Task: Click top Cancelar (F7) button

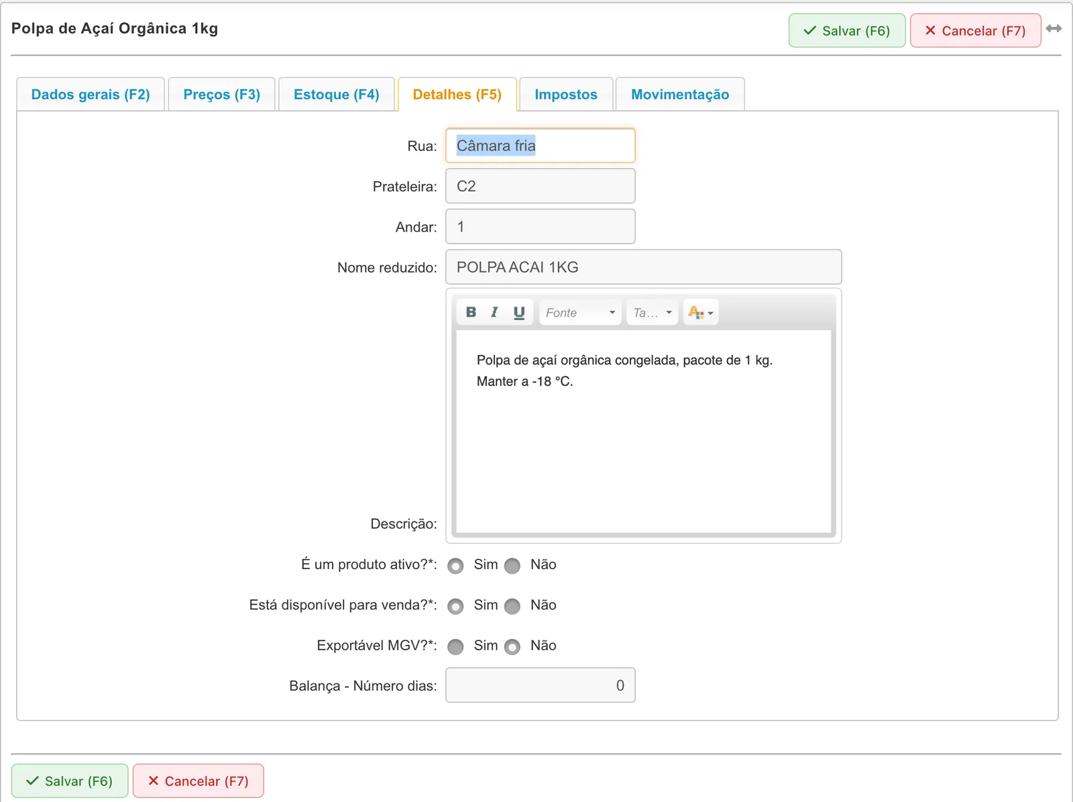Action: 976,31
